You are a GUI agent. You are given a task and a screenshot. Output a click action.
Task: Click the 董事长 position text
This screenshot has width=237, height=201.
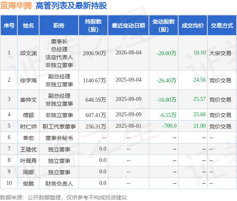click(x=59, y=41)
